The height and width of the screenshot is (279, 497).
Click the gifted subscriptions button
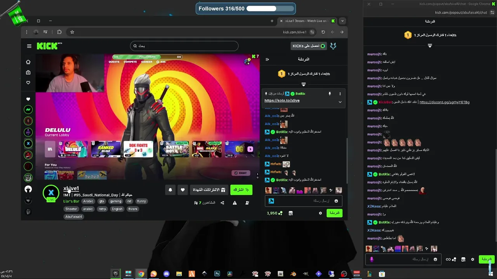point(209,190)
